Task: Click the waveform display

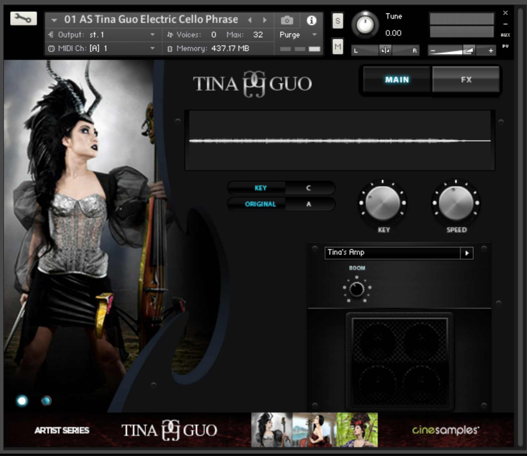Action: [340, 140]
